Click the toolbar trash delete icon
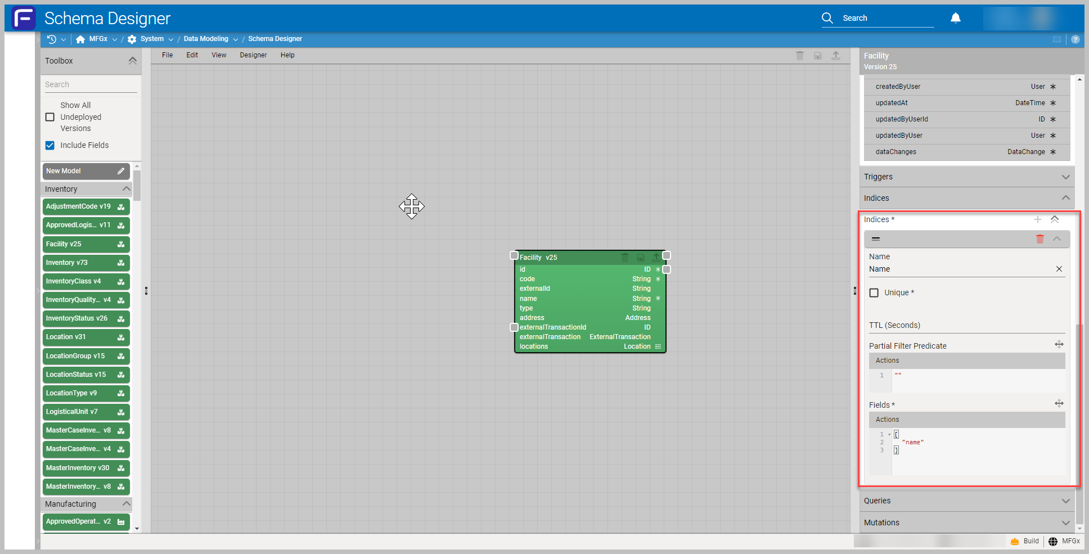 tap(800, 55)
